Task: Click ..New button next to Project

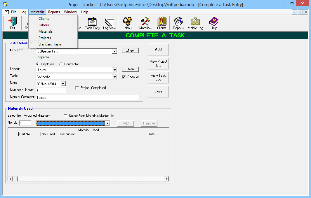Action: coord(130,50)
